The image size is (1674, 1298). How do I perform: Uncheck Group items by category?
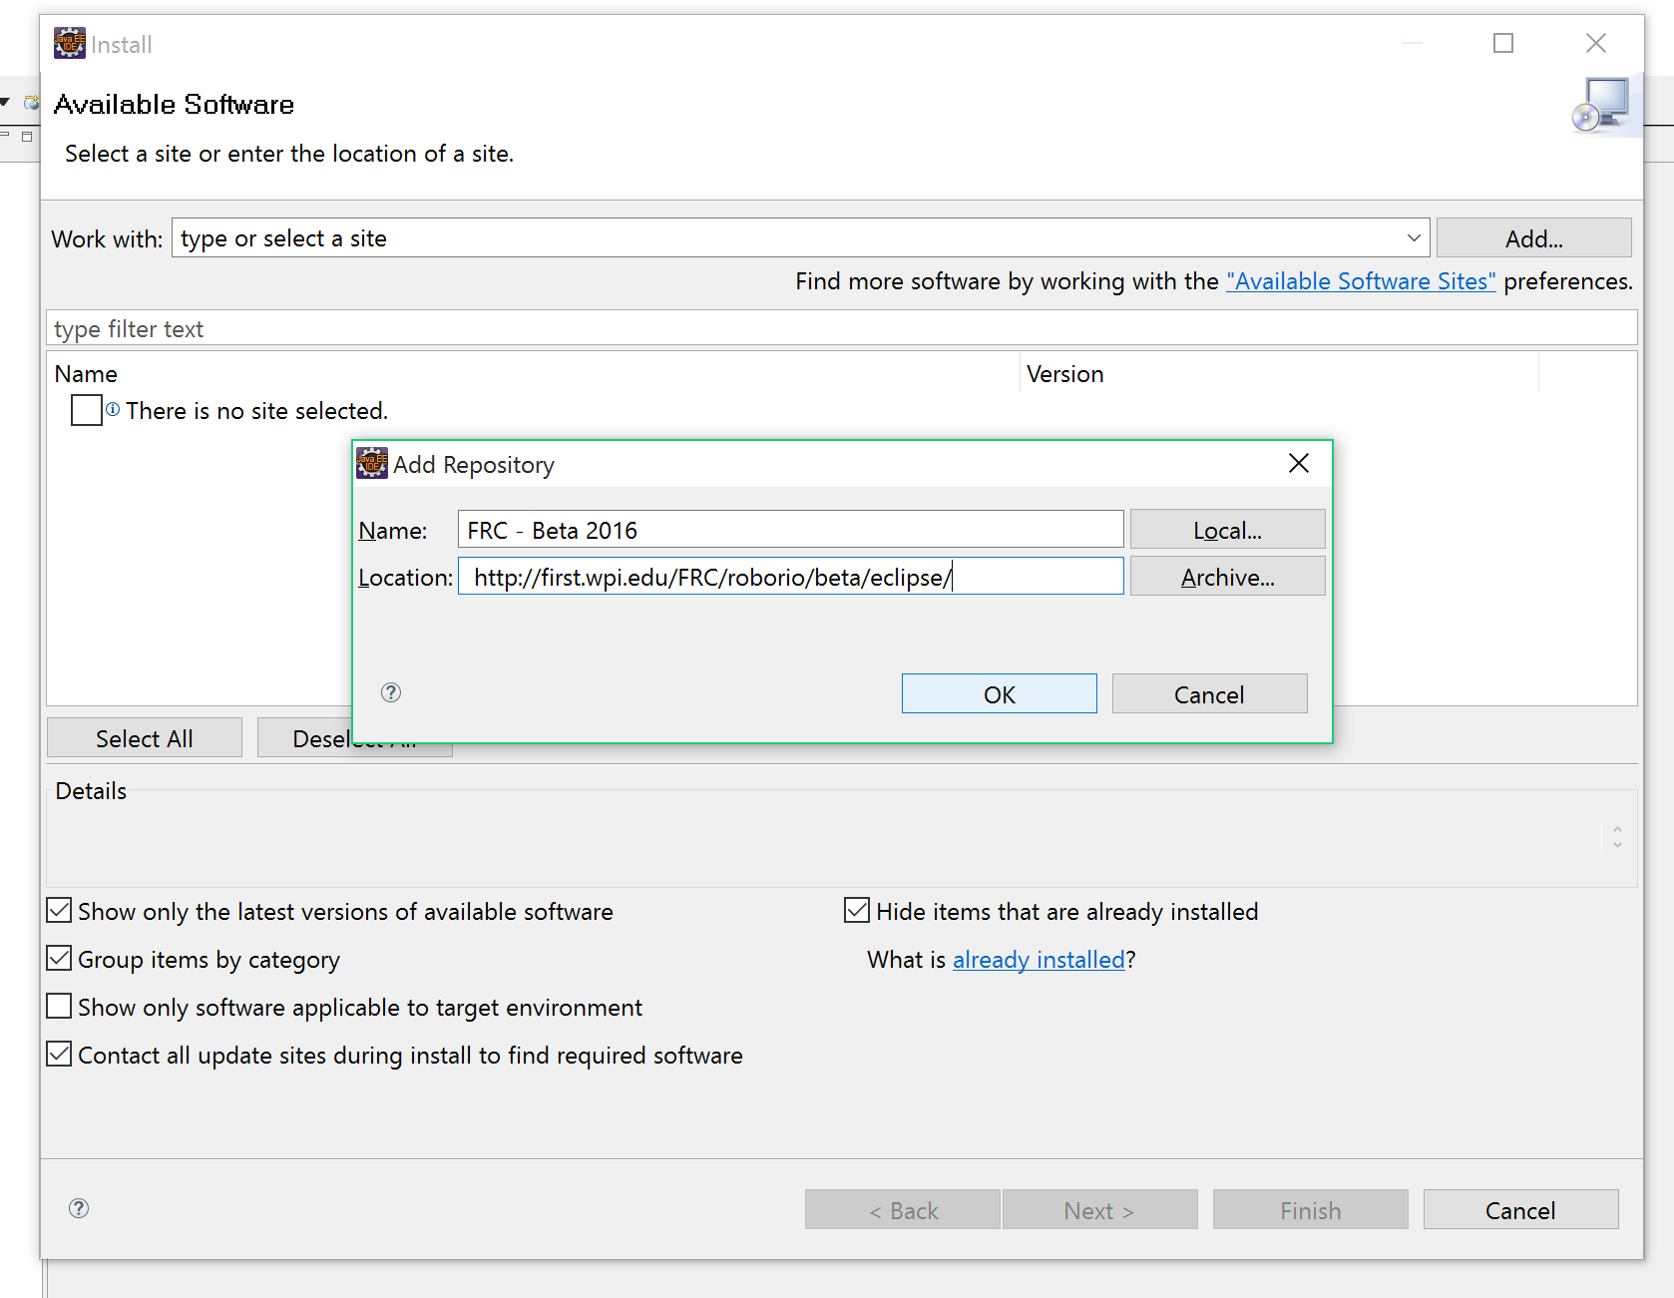(59, 958)
